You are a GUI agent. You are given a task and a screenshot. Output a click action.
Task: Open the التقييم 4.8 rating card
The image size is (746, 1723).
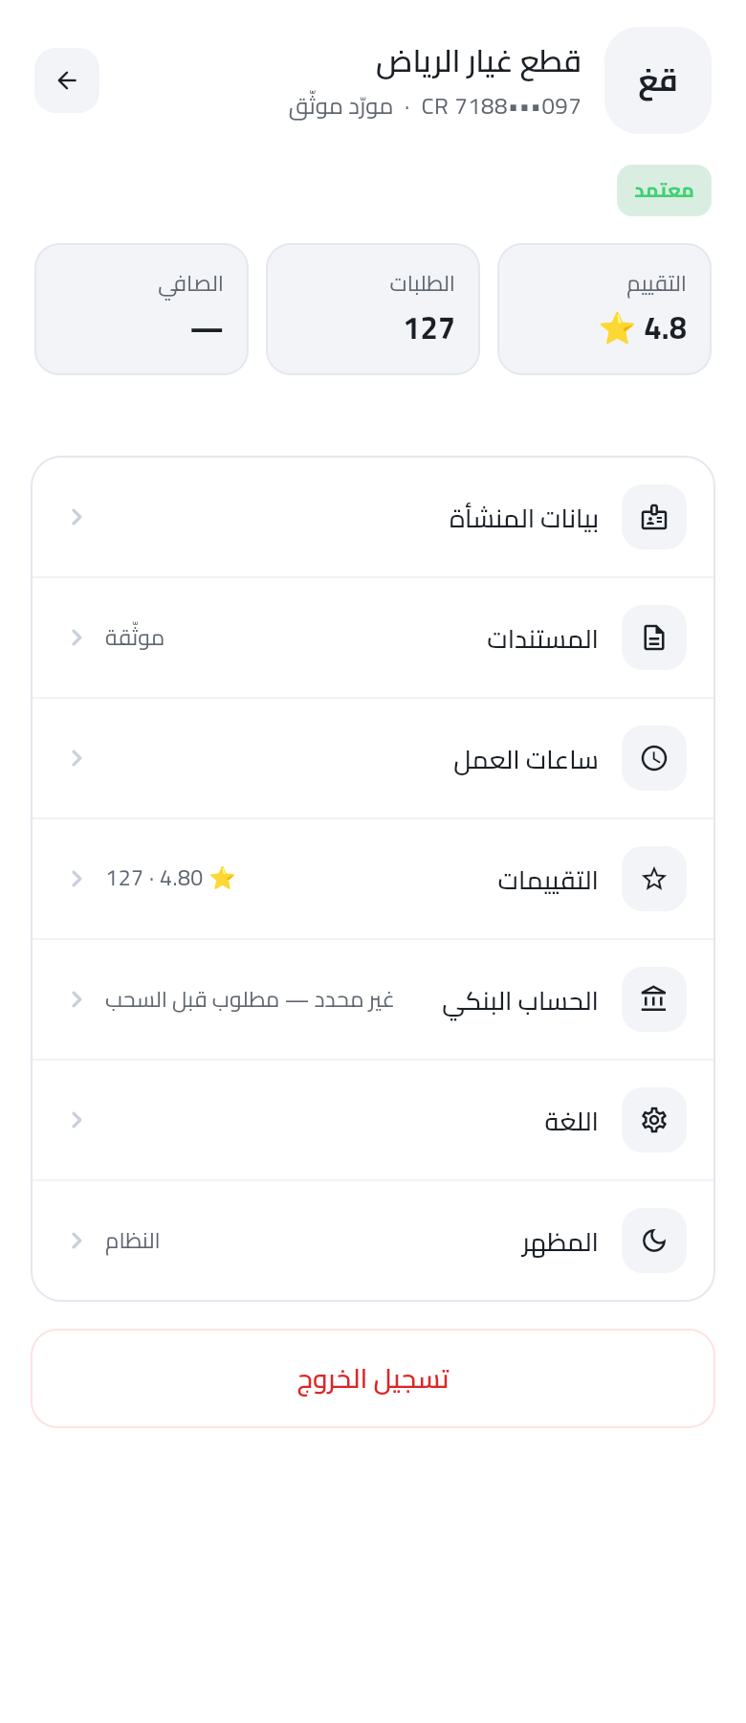(x=604, y=309)
